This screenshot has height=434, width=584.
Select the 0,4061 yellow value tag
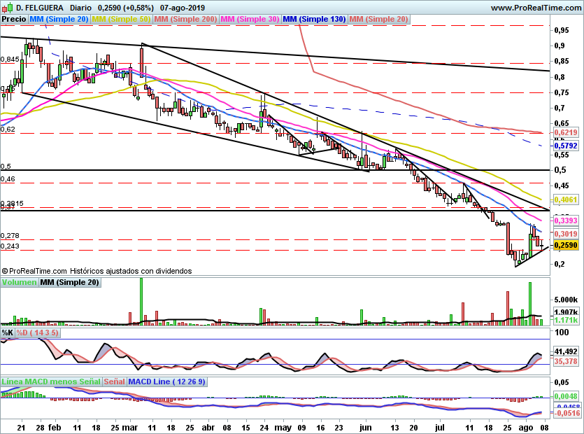(566, 199)
